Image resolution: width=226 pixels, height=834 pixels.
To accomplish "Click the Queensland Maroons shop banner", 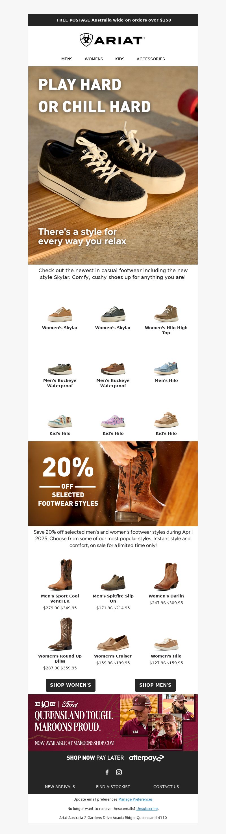I will point(113,723).
